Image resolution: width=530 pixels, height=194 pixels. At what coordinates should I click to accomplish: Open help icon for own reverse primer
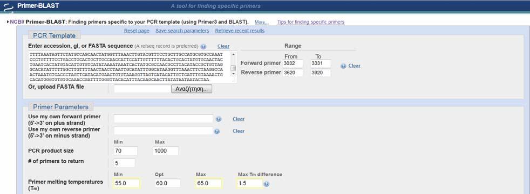click(217, 131)
